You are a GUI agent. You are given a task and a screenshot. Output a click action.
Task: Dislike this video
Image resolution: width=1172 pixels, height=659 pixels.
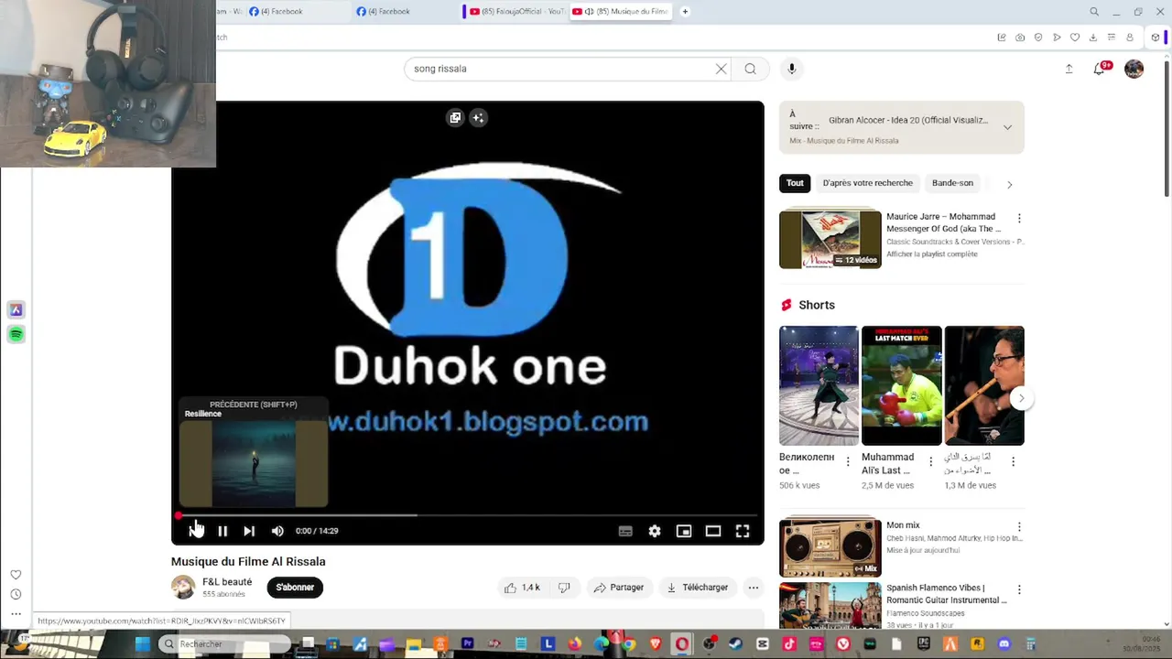tap(564, 588)
